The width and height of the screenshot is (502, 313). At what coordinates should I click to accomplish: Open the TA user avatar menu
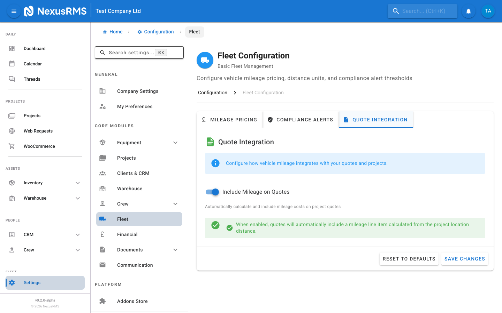point(488,11)
